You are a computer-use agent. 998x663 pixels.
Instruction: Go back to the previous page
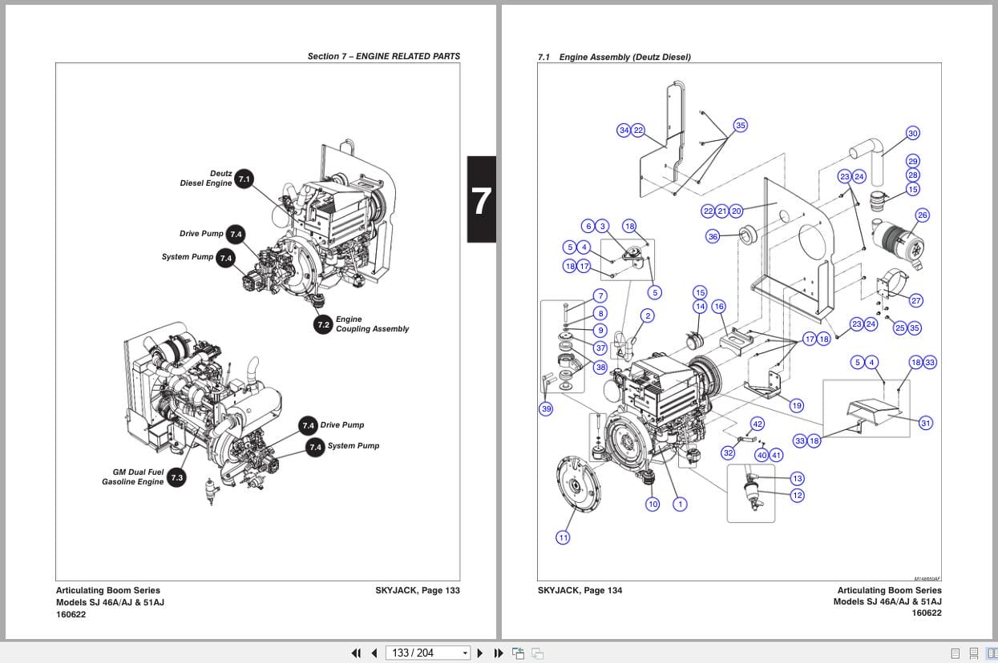tap(373, 653)
